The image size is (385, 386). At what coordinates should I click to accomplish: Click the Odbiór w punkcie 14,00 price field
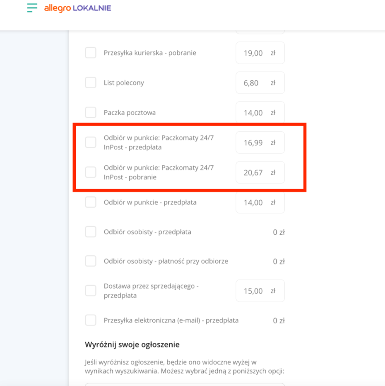click(253, 203)
